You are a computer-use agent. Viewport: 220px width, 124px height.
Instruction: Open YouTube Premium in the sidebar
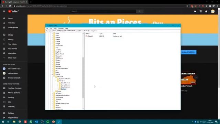point(14,88)
